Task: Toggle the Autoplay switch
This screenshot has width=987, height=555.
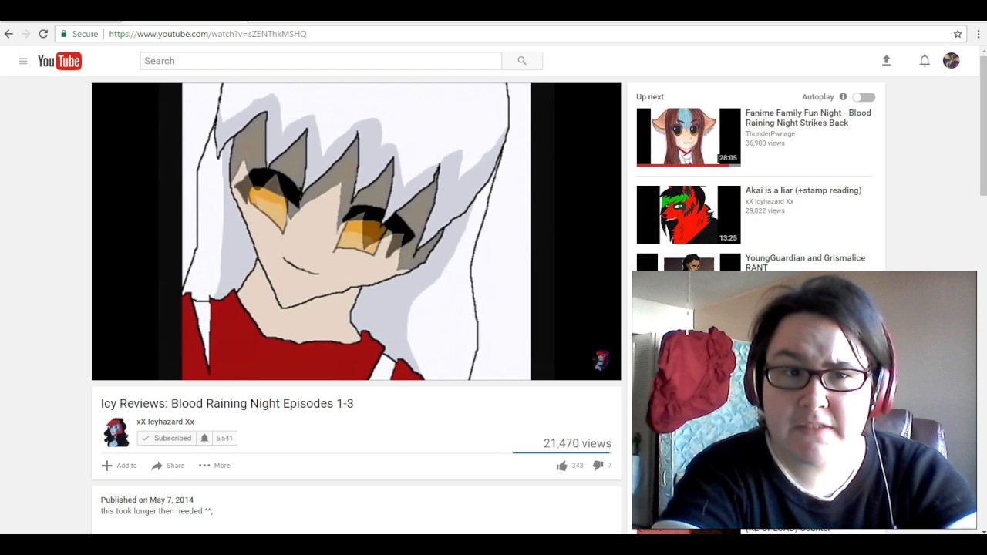Action: 864,97
